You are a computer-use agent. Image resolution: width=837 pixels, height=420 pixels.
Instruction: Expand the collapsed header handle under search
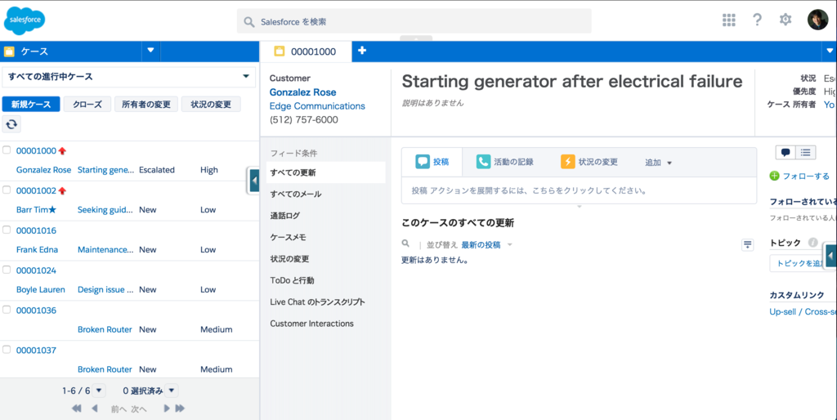416,38
